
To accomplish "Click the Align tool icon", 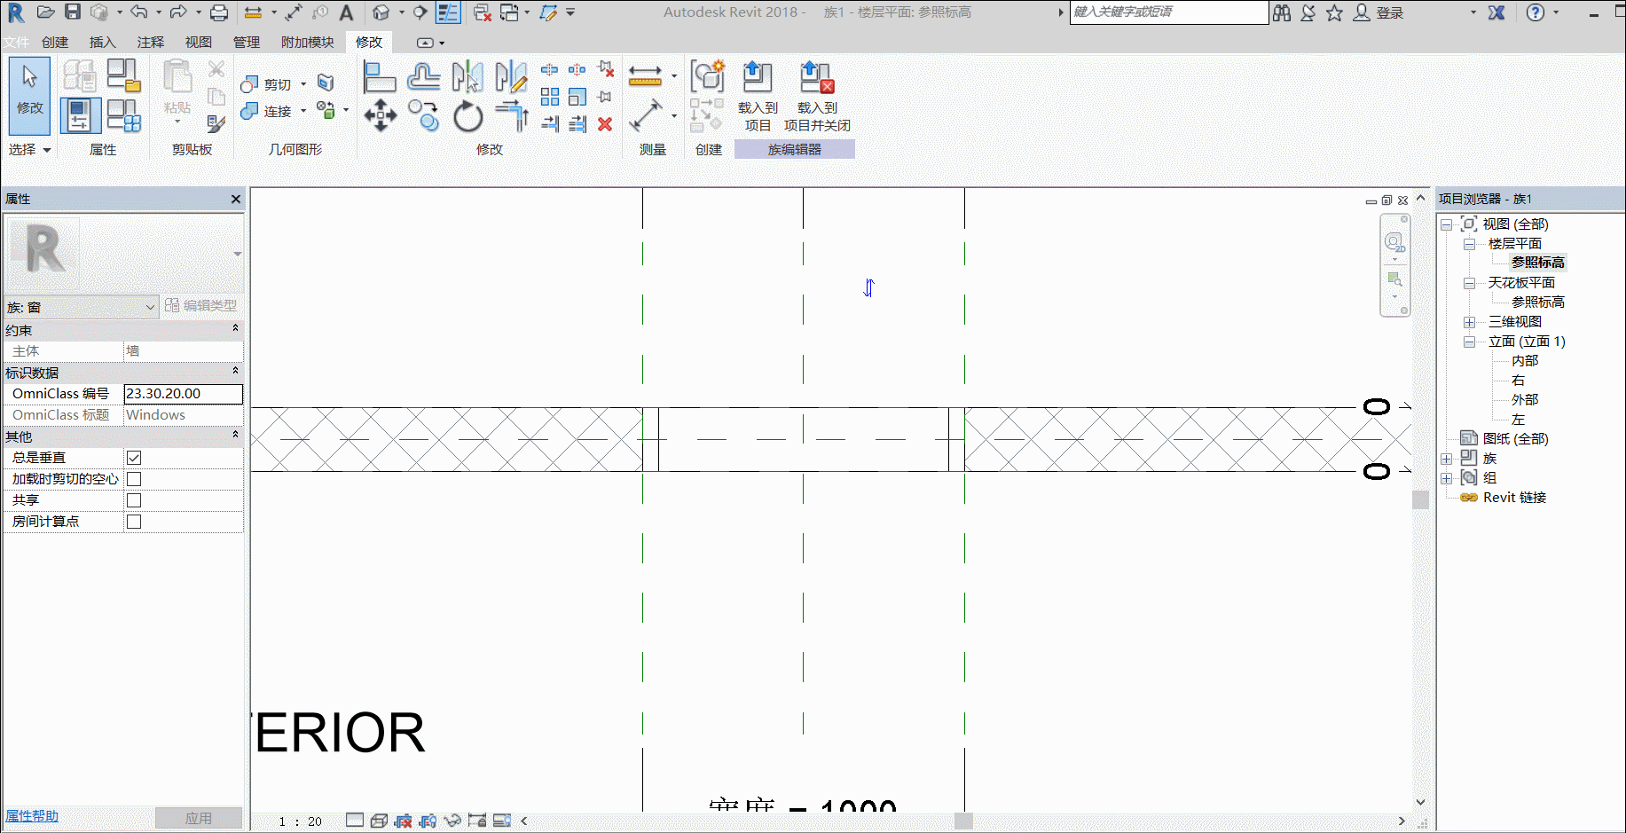I will 379,77.
